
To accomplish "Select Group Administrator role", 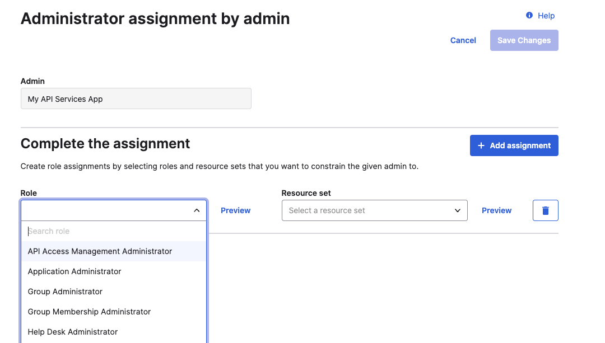I will click(x=114, y=292).
